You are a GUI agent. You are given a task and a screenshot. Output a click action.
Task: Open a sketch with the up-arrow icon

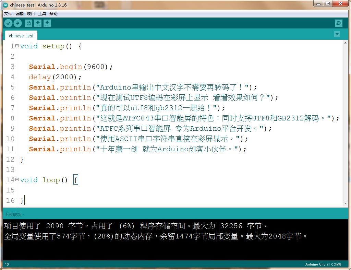pos(38,23)
